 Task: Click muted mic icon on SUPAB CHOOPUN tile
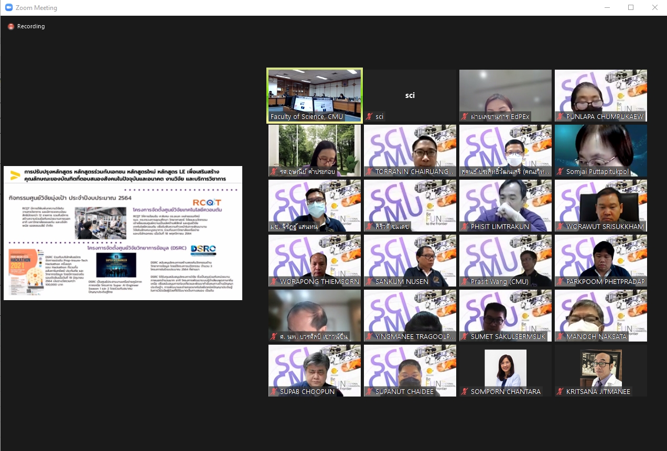click(x=274, y=392)
